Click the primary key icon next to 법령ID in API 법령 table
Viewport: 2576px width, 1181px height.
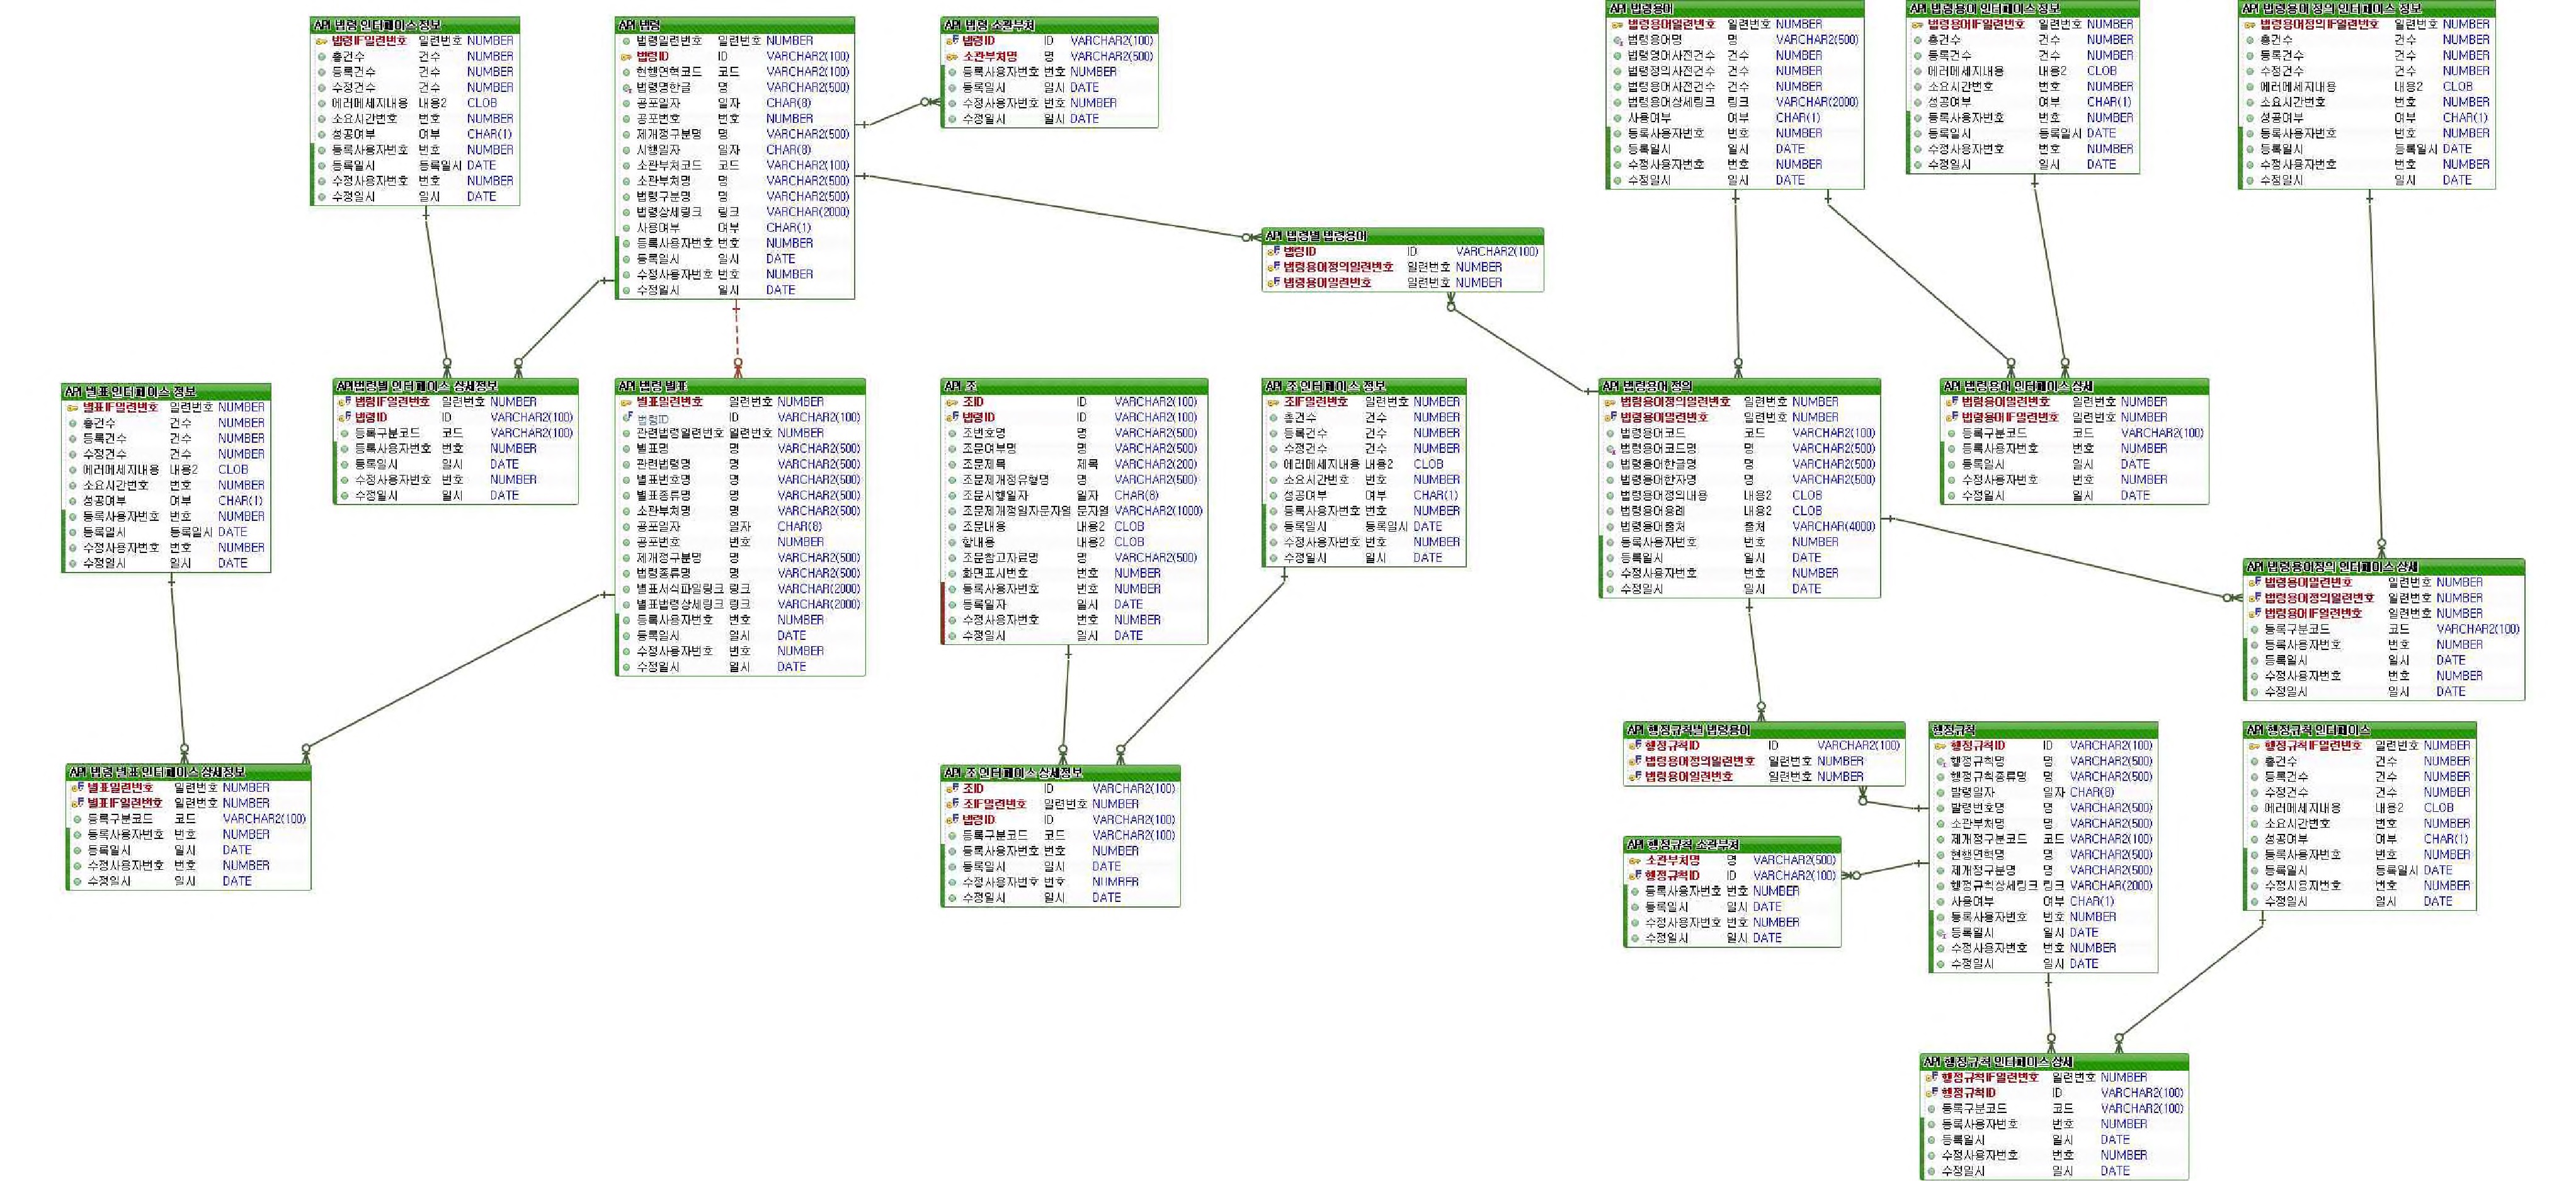click(626, 57)
